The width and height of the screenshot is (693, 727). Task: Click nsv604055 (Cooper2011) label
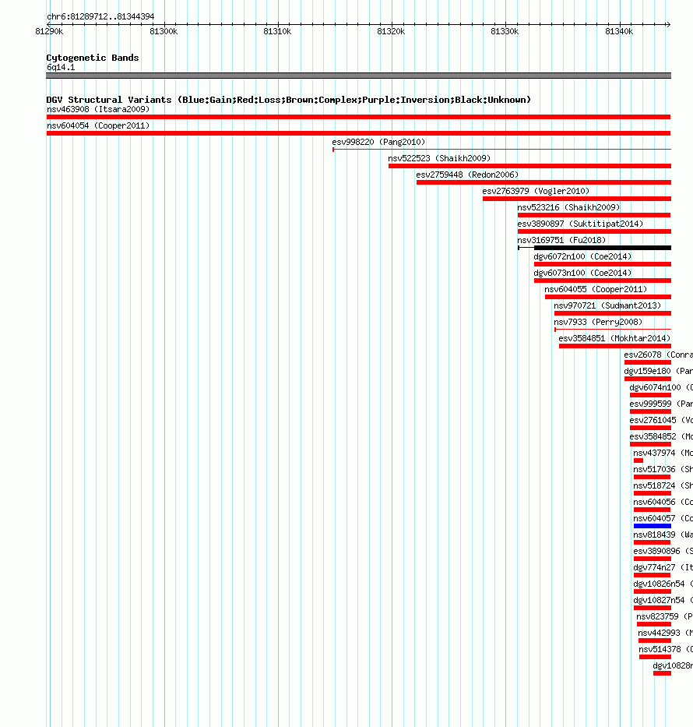click(596, 289)
